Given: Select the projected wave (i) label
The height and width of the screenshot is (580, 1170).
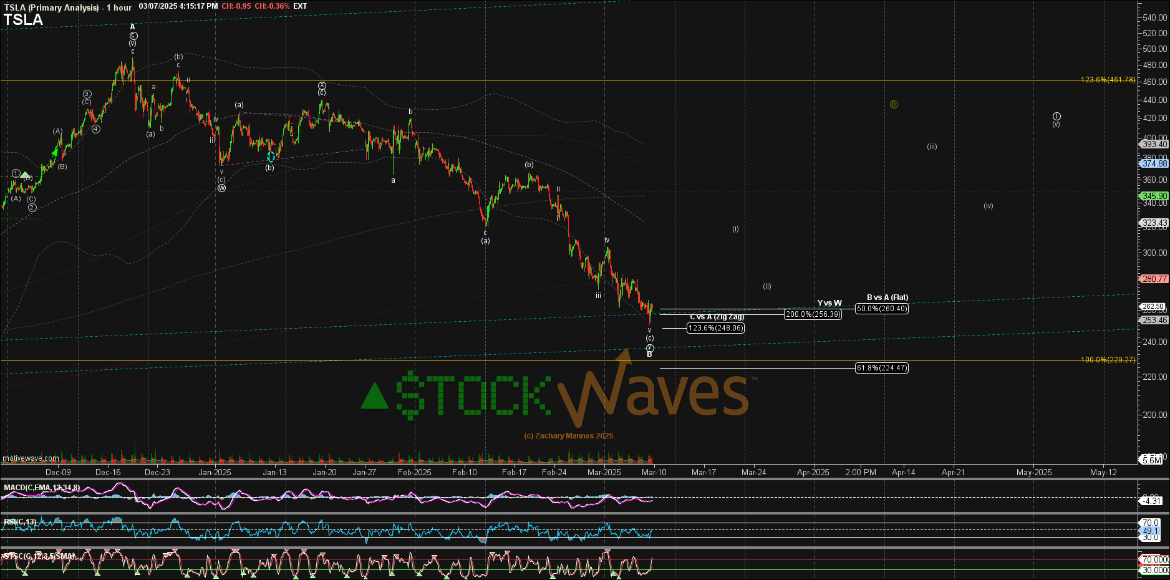Looking at the screenshot, I should click(x=735, y=229).
